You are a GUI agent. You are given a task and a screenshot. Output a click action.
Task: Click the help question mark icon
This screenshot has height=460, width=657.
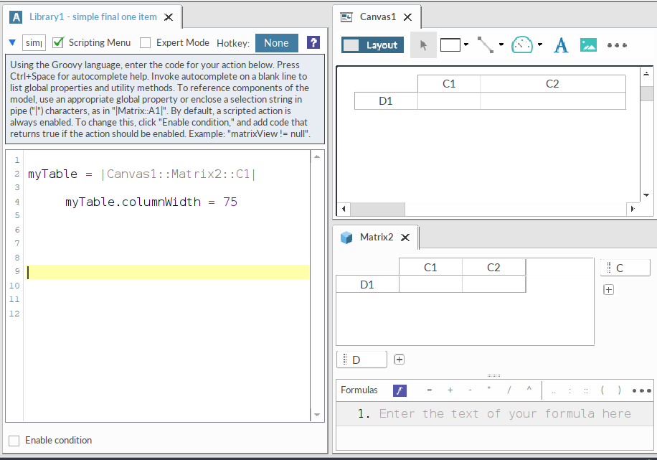click(313, 43)
